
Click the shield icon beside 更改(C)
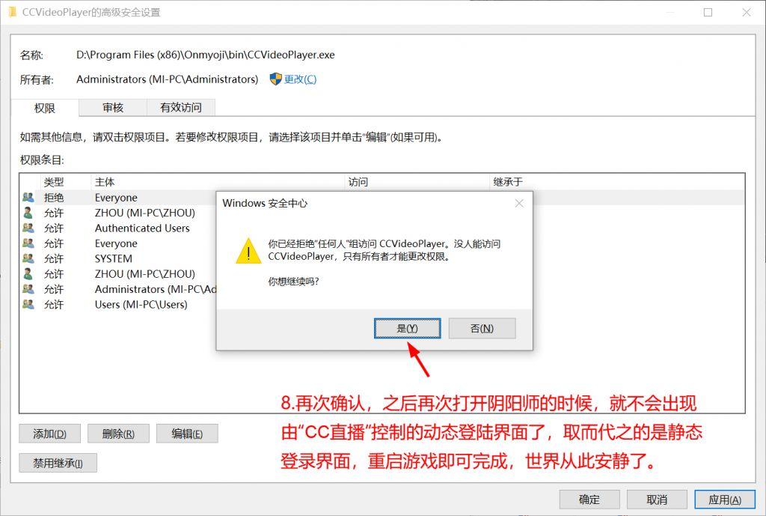(x=275, y=79)
